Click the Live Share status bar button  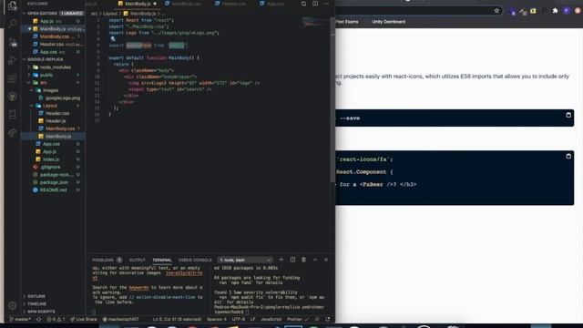point(83,319)
